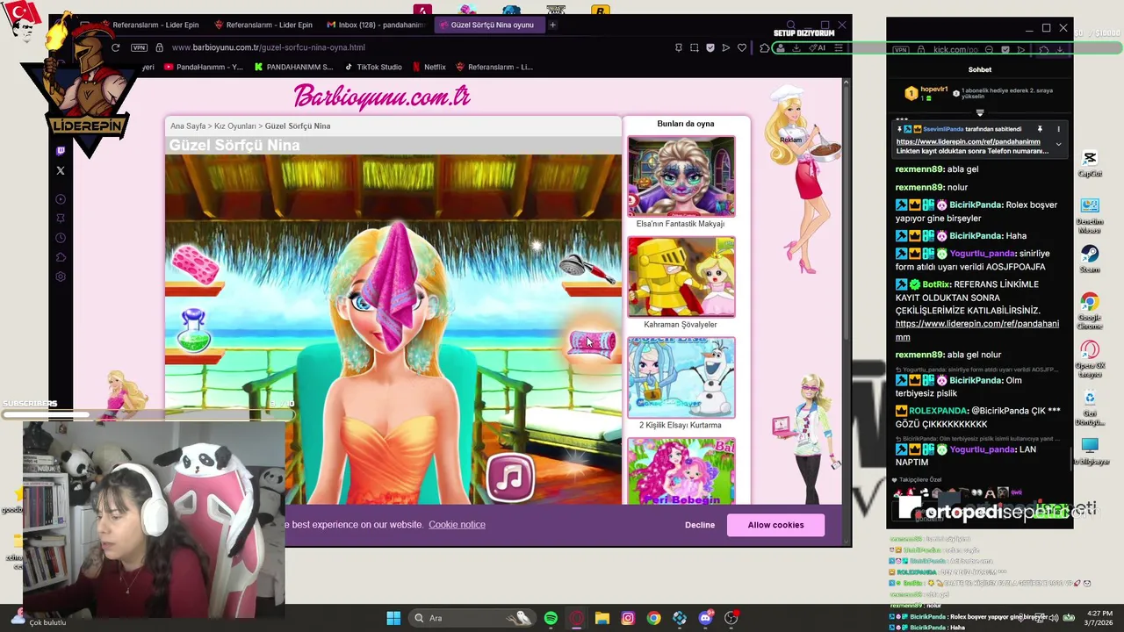Viewport: 1124px width, 632px height.
Task: Click the taskbar Ara search box
Action: click(x=472, y=618)
